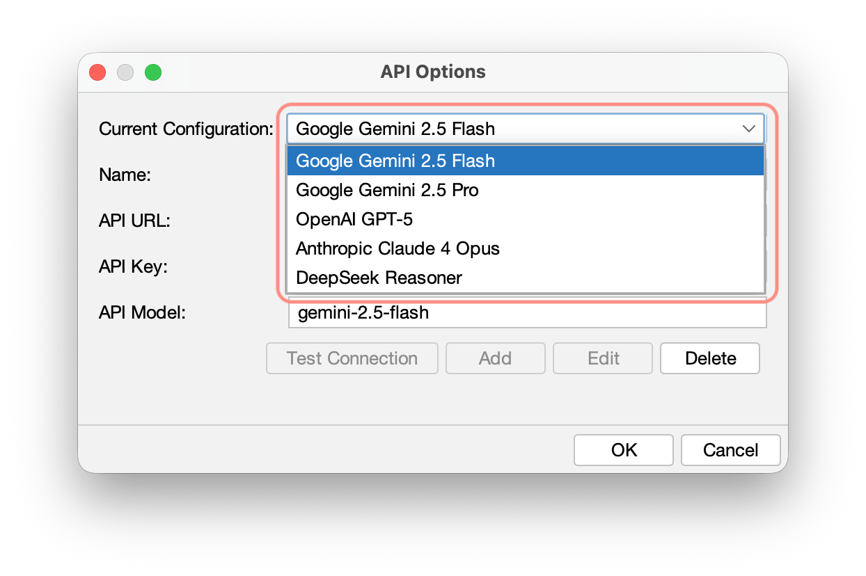This screenshot has height=576, width=866.
Task: Click the API Options title bar
Action: click(x=432, y=72)
